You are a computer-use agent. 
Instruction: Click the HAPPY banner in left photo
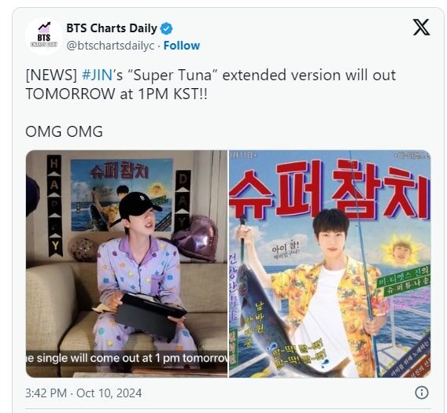click(x=55, y=205)
